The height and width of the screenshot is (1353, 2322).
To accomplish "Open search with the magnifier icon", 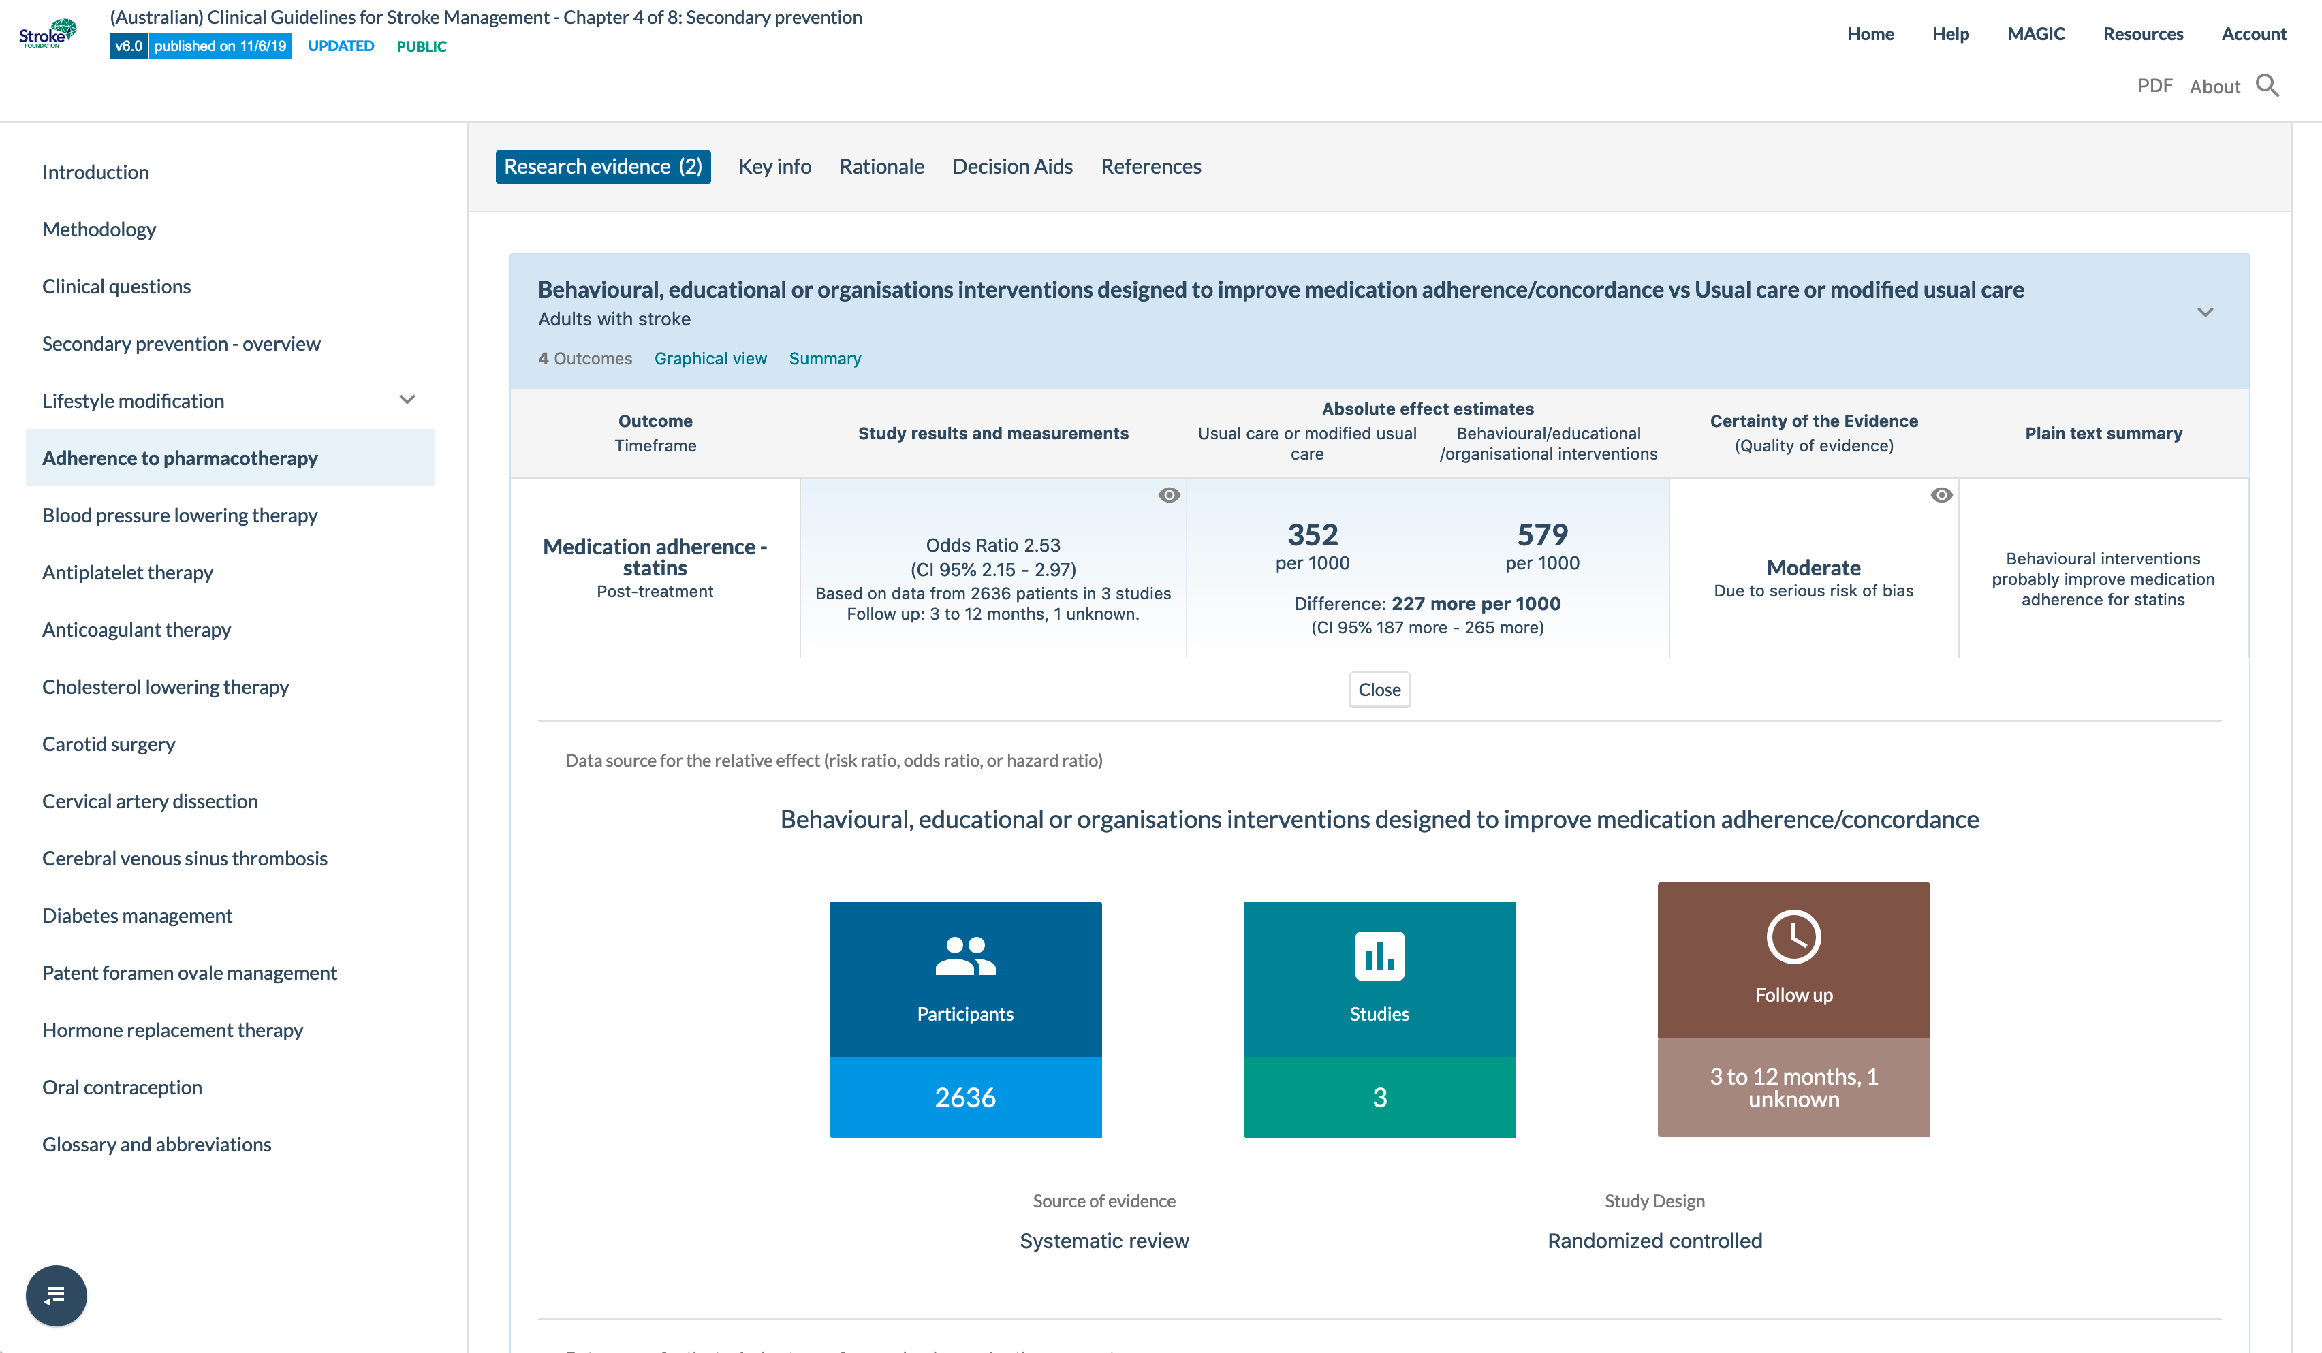I will 2268,86.
